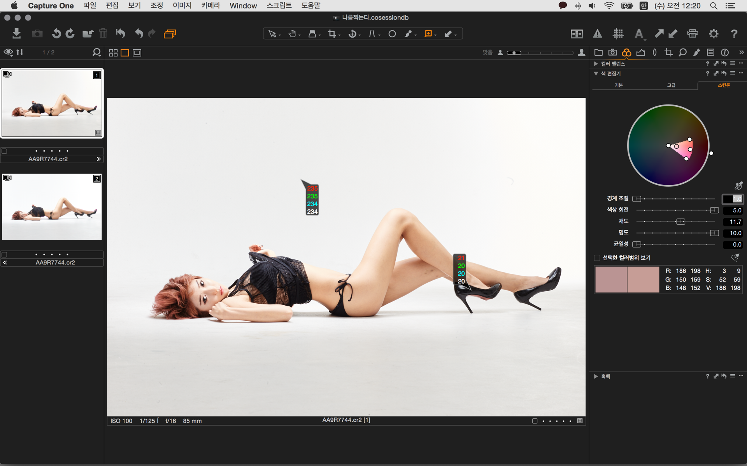This screenshot has width=747, height=466.
Task: Open the Preferences gear icon
Action: click(x=713, y=34)
